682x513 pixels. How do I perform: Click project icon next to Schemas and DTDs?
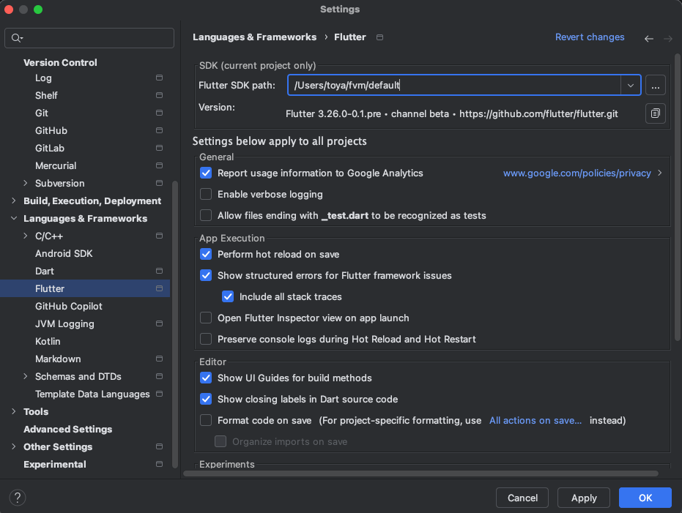(x=159, y=376)
